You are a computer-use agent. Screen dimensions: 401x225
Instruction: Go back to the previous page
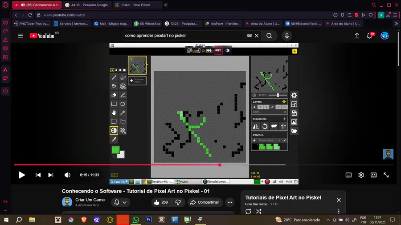[16, 15]
